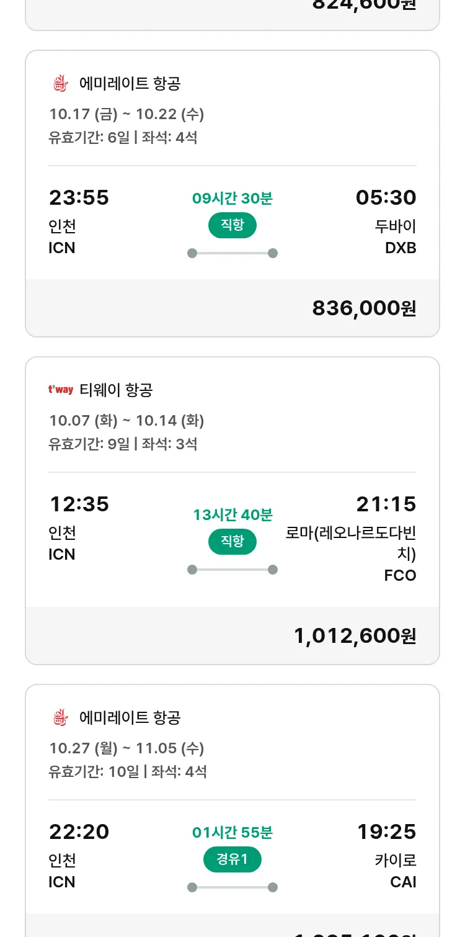465x937 pixels.
Task: Click the 10.07 (화) ~ 10.14 (화) date range
Action: (x=126, y=421)
